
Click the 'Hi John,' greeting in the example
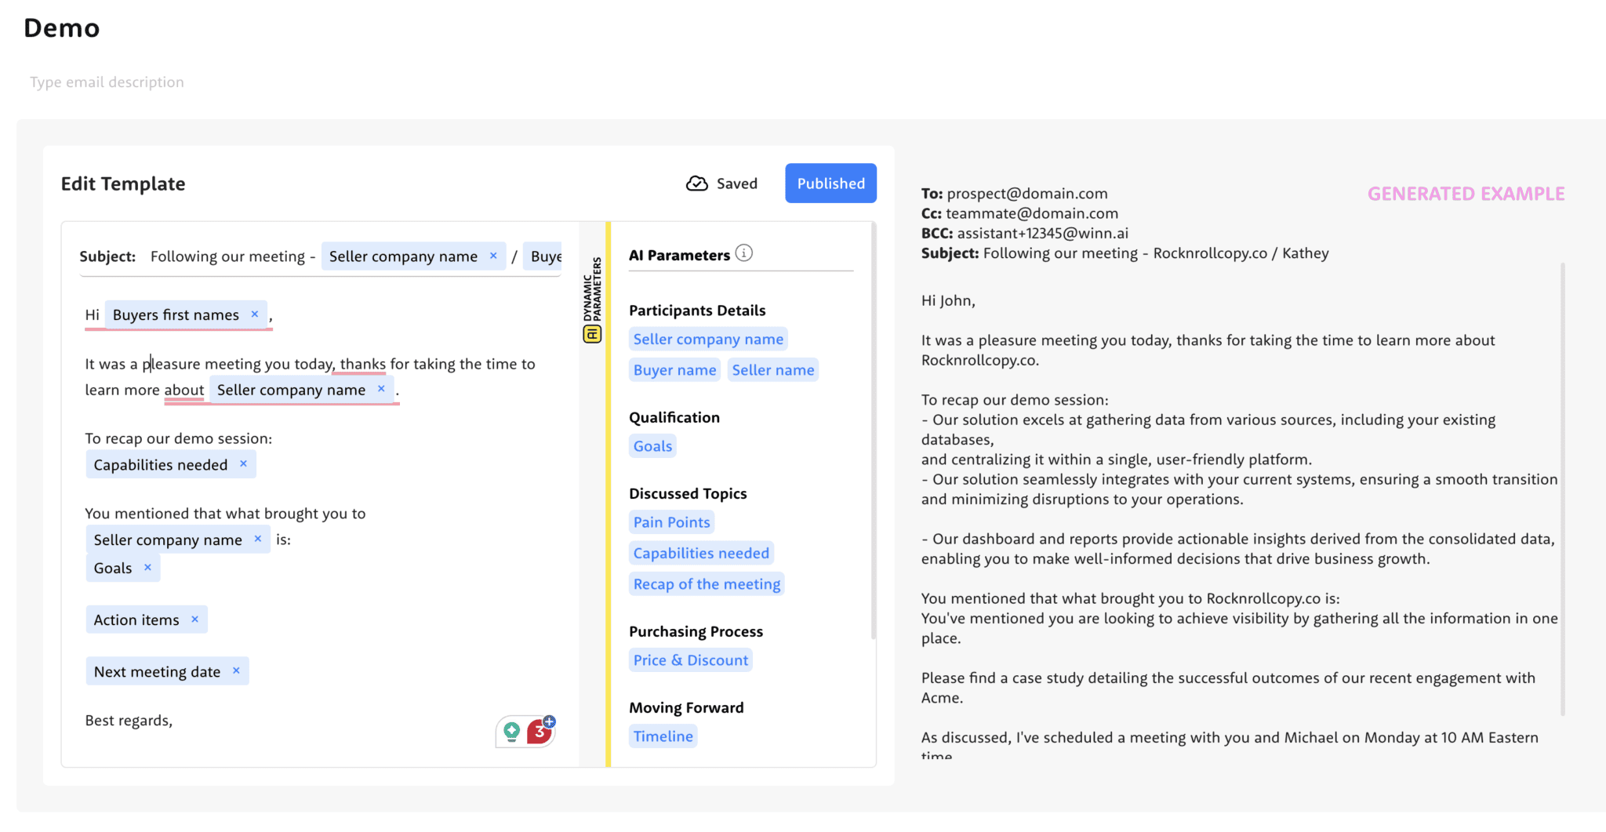(948, 300)
